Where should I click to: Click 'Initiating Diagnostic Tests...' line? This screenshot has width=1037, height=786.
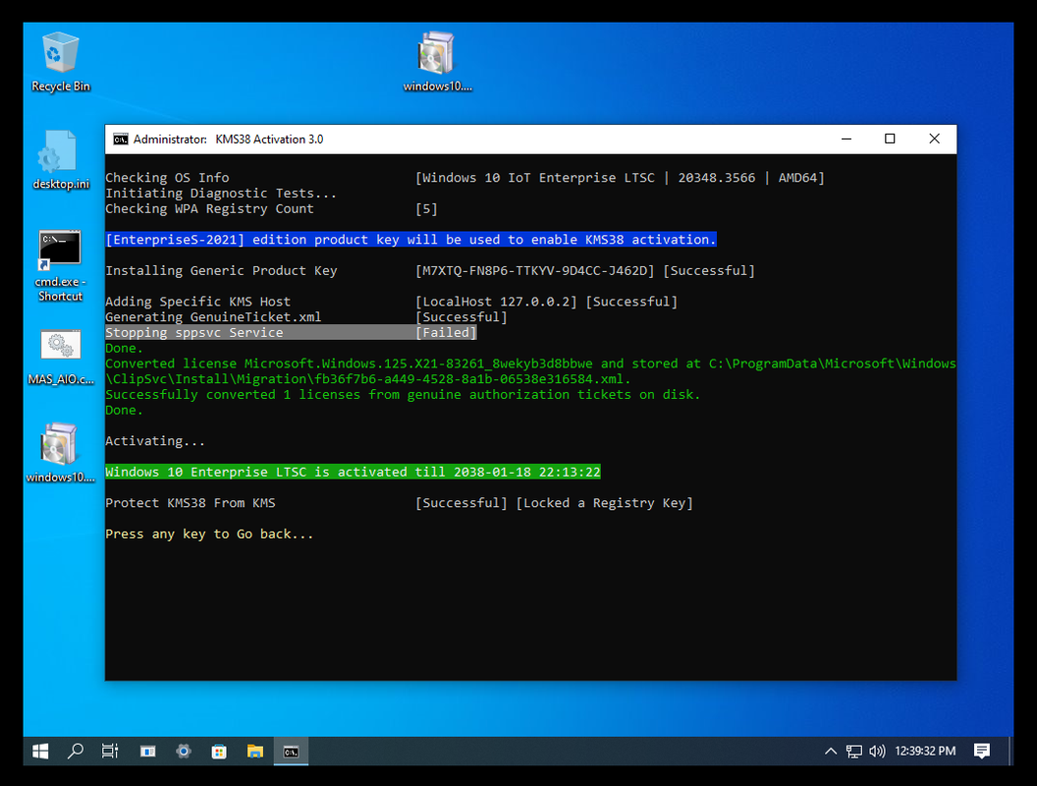click(x=221, y=194)
